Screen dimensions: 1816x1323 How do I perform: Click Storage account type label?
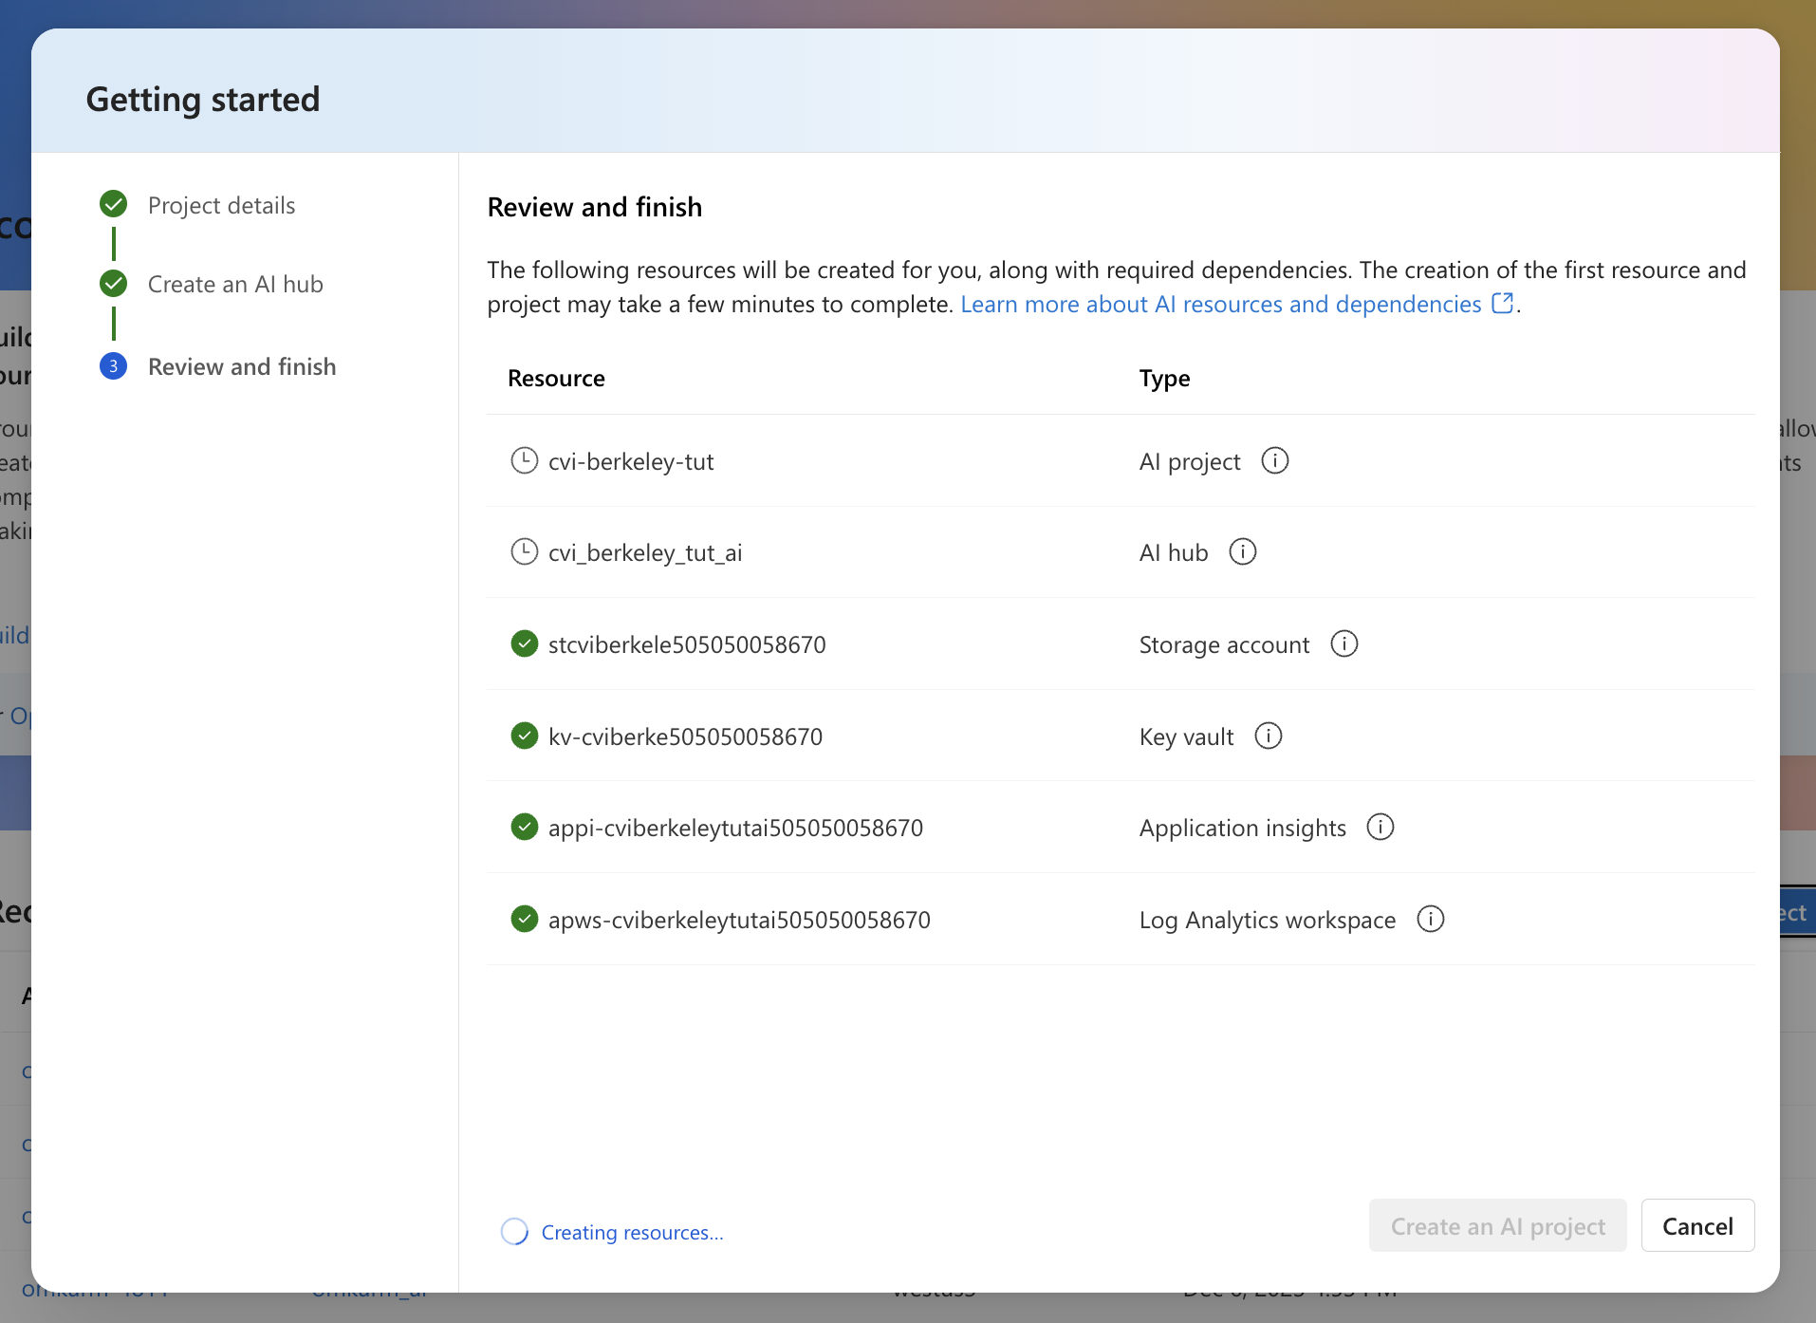point(1224,644)
